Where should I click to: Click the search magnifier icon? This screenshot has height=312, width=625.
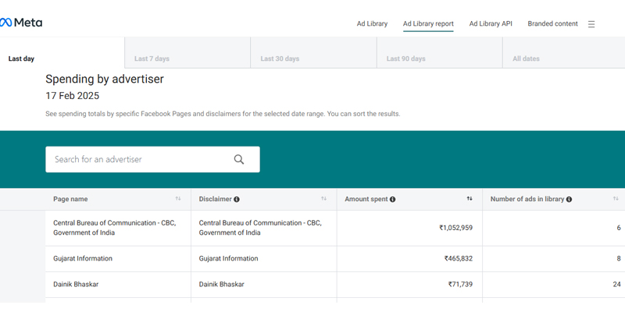239,160
